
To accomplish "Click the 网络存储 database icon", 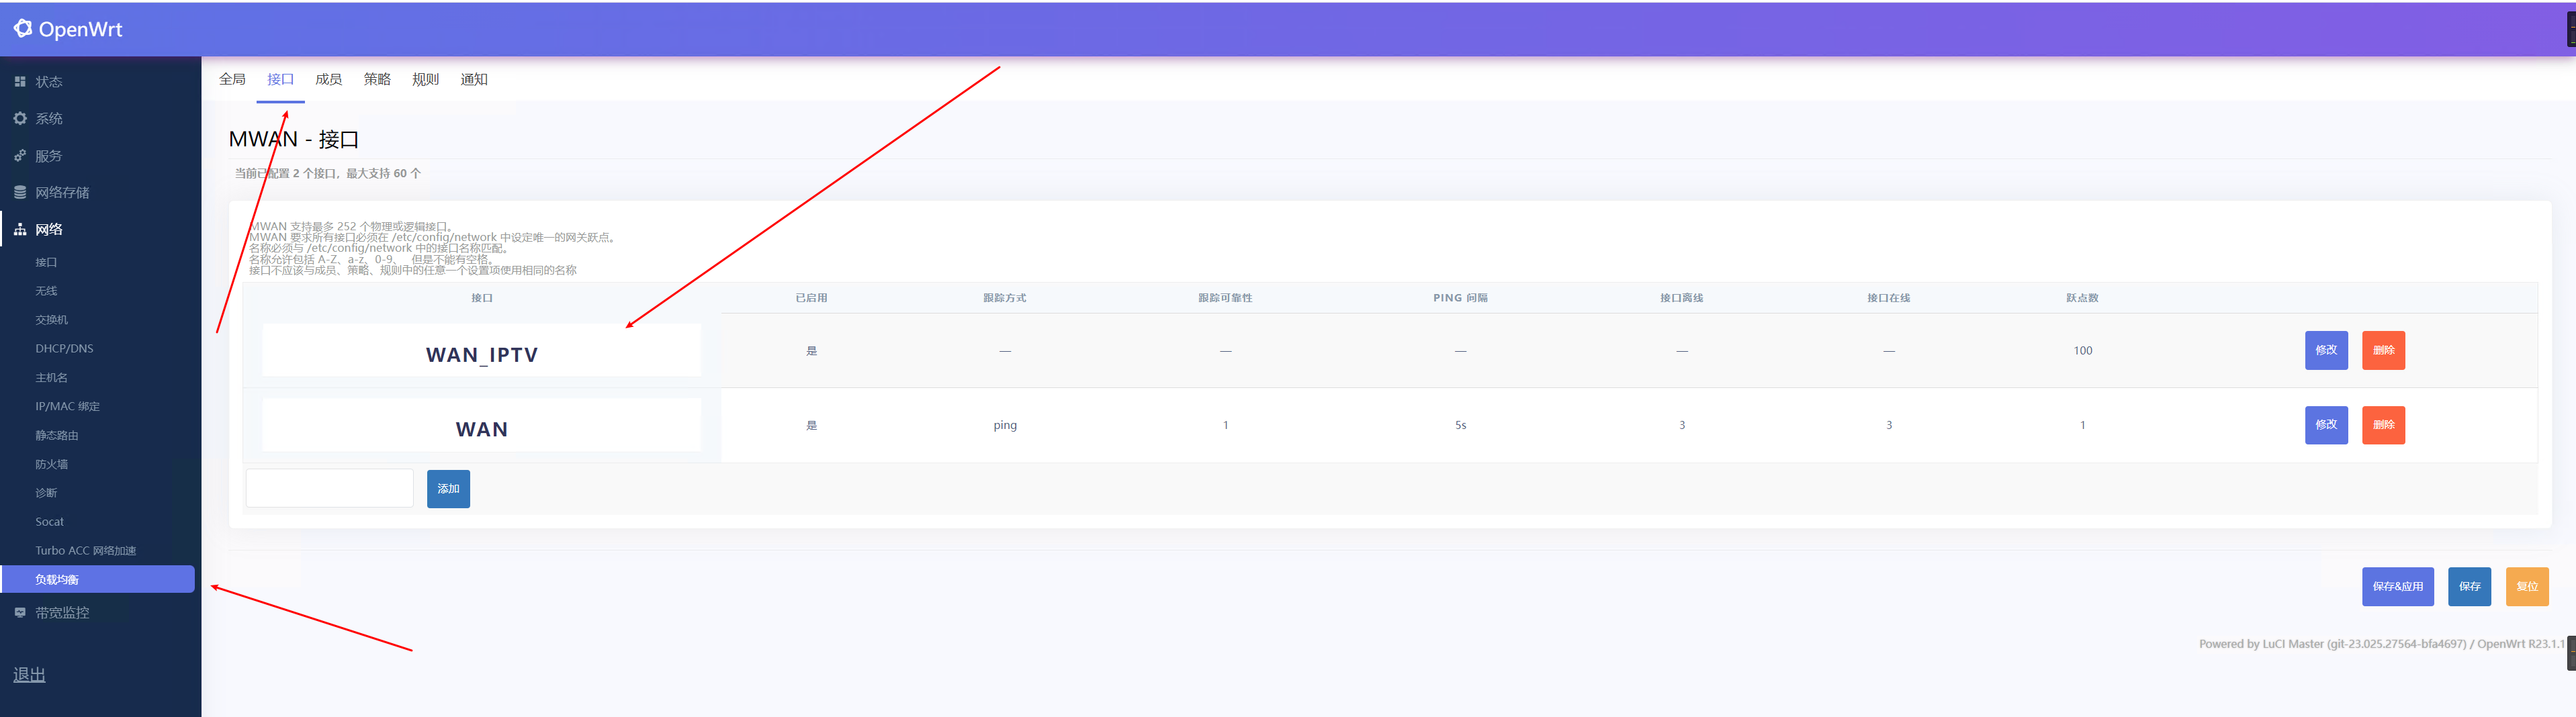I will coord(20,192).
